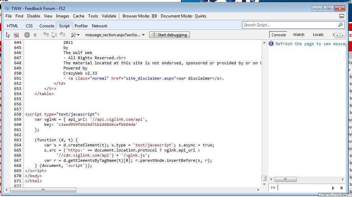Open the script configuration tools dropdown
Image resolution: width=352 pixels, height=197 pixels.
click(x=75, y=35)
